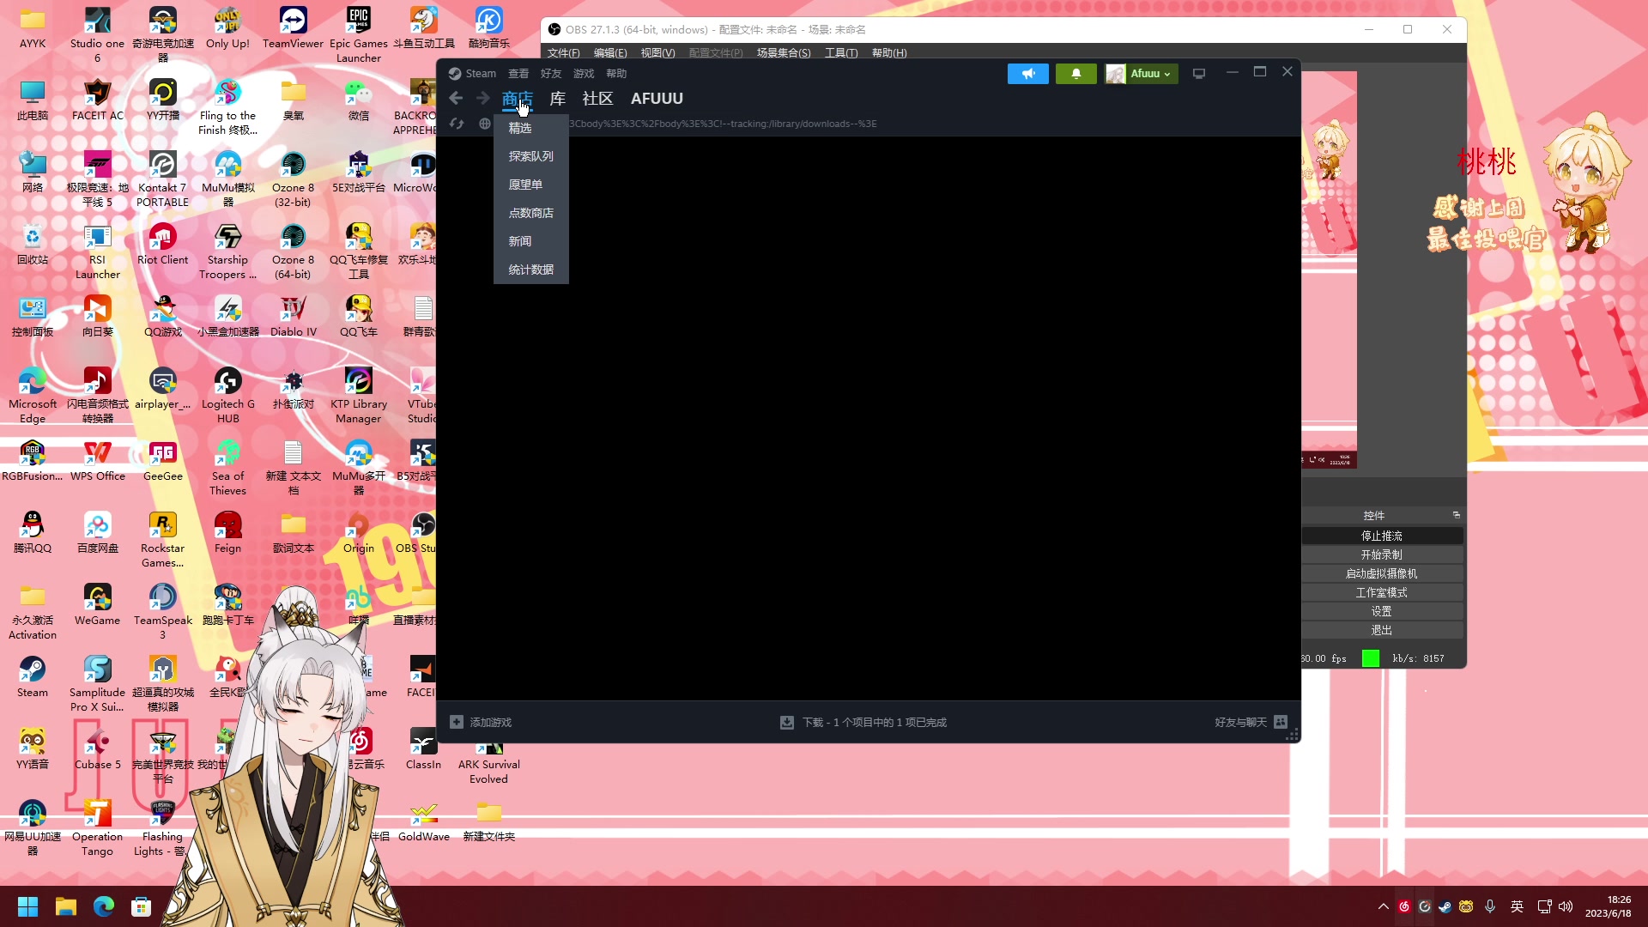1648x927 pixels.
Task: Stop streaming with 停止推流 in OBS
Action: coord(1382,536)
